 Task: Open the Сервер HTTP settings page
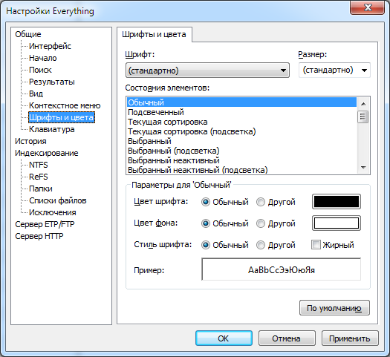pyautogui.click(x=39, y=236)
